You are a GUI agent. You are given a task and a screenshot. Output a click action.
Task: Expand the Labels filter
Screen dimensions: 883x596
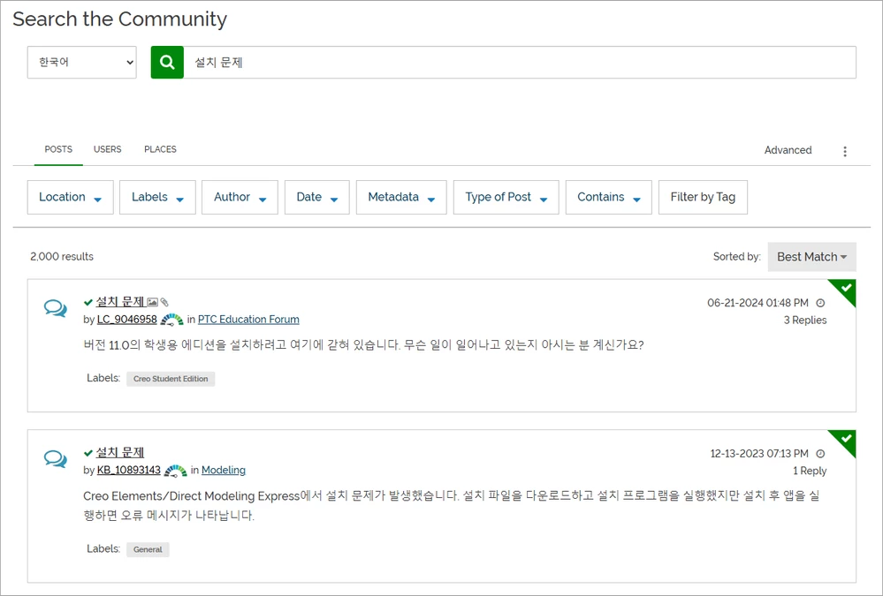click(x=157, y=197)
